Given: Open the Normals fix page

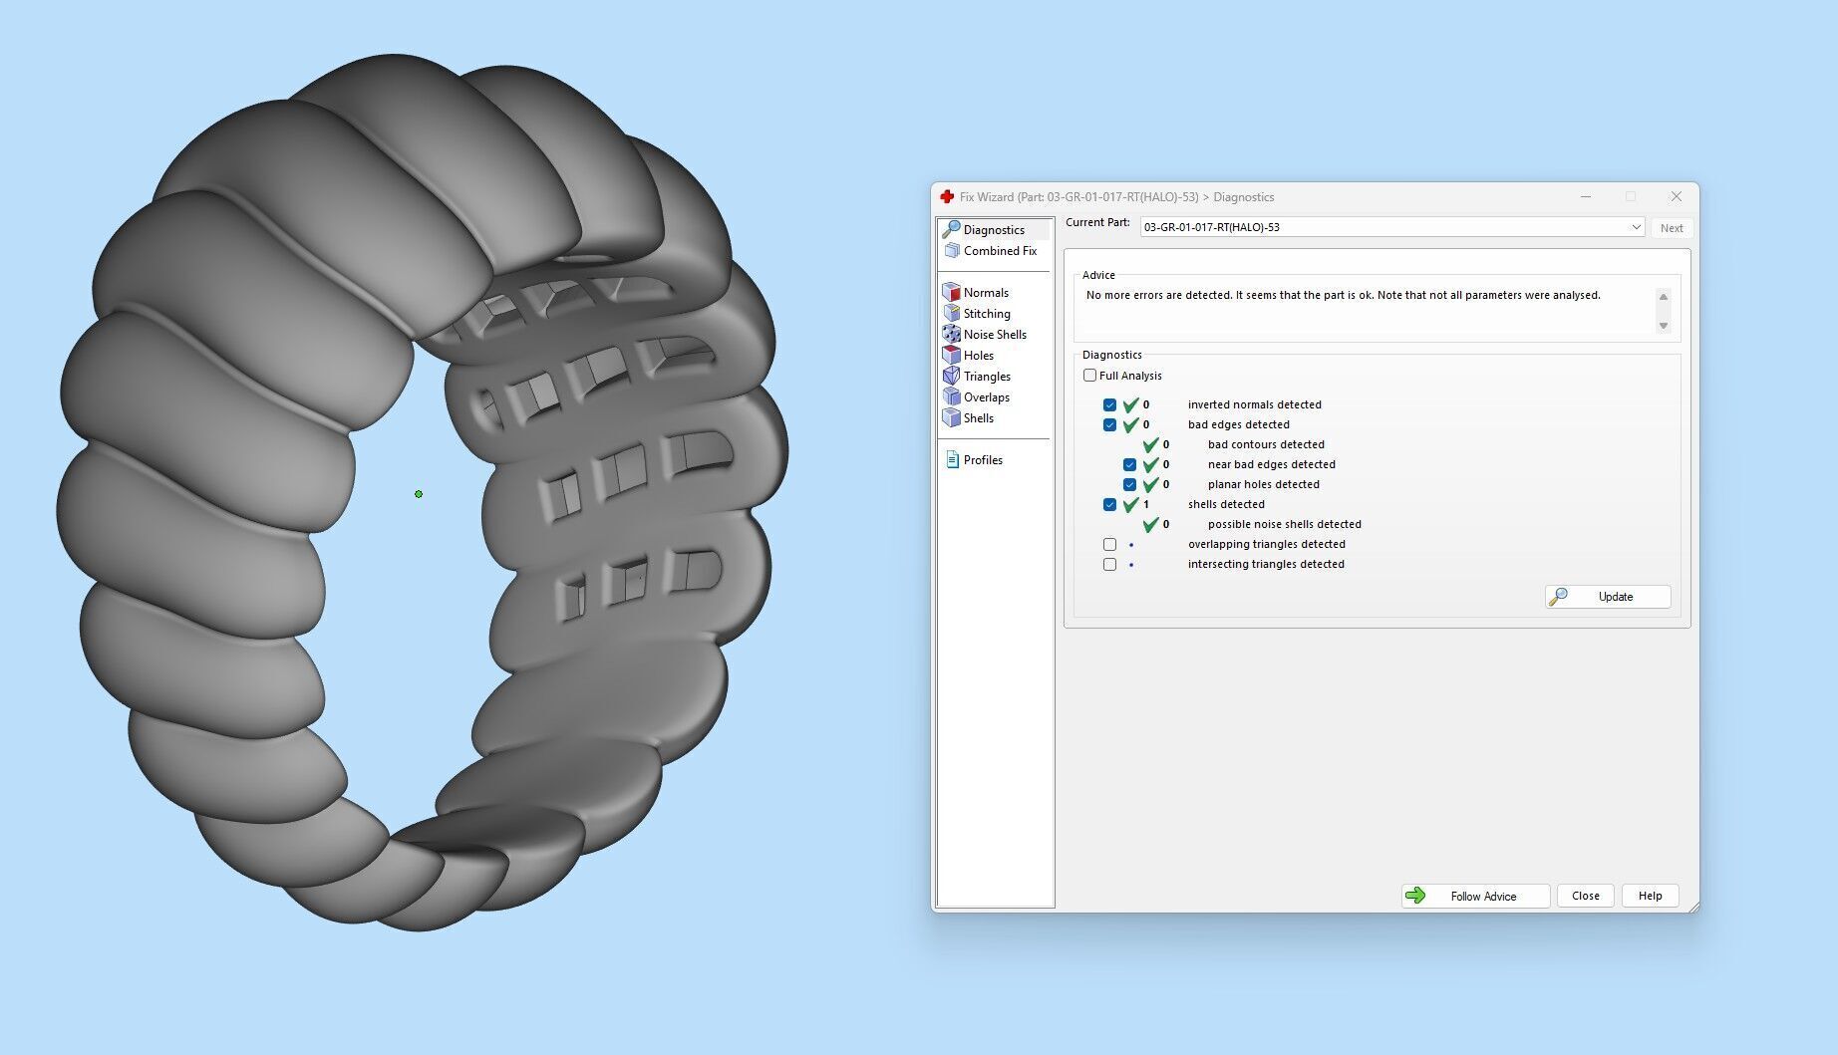Looking at the screenshot, I should click(x=986, y=293).
